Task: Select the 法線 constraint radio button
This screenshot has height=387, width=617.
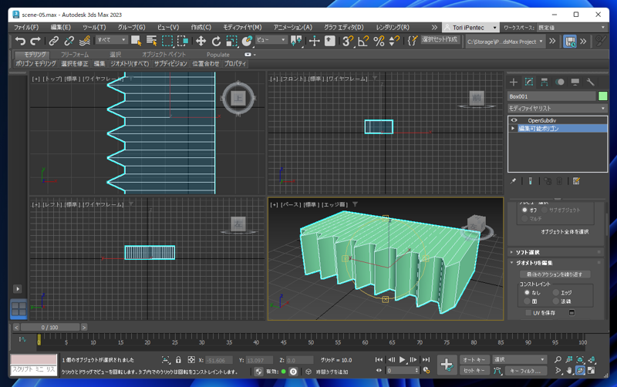Action: [556, 301]
